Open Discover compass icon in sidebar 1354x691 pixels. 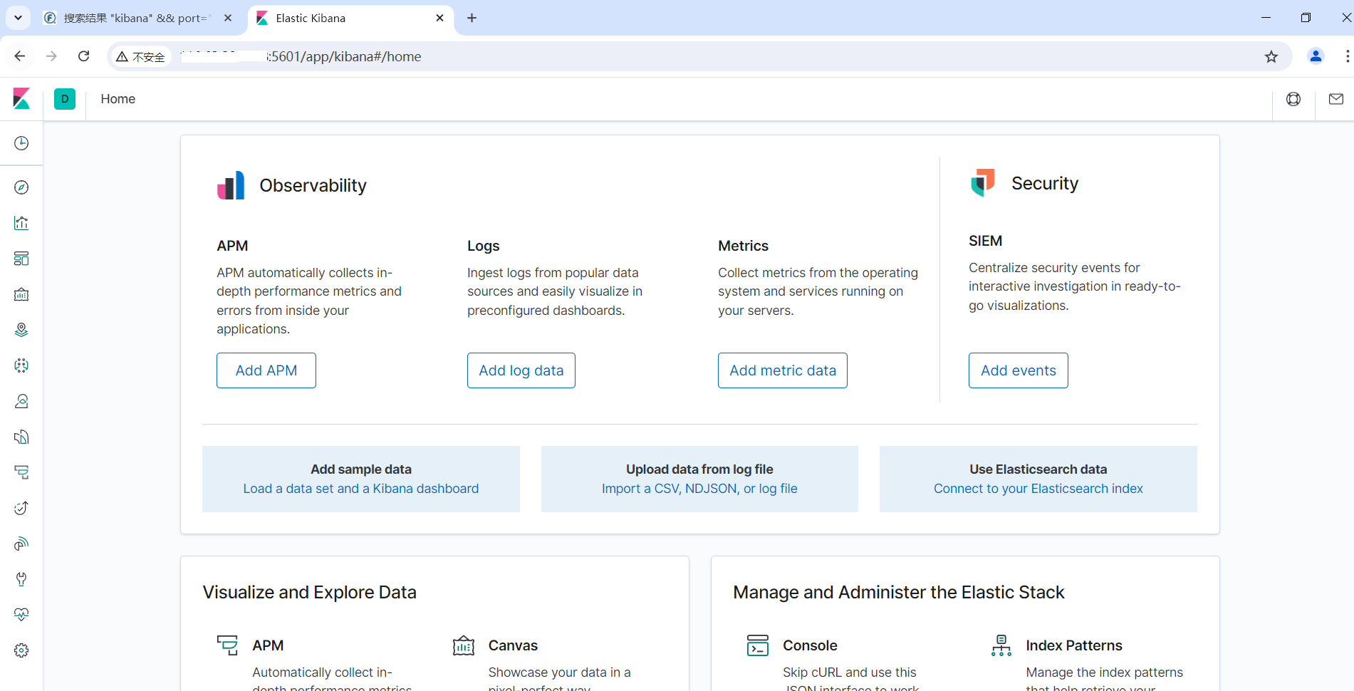[x=21, y=187]
